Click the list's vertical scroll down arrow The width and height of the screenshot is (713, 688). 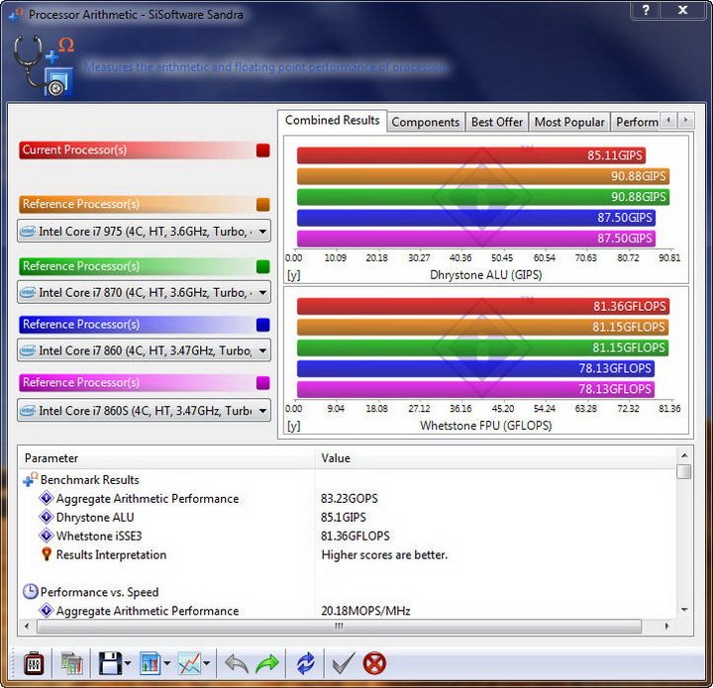click(684, 610)
